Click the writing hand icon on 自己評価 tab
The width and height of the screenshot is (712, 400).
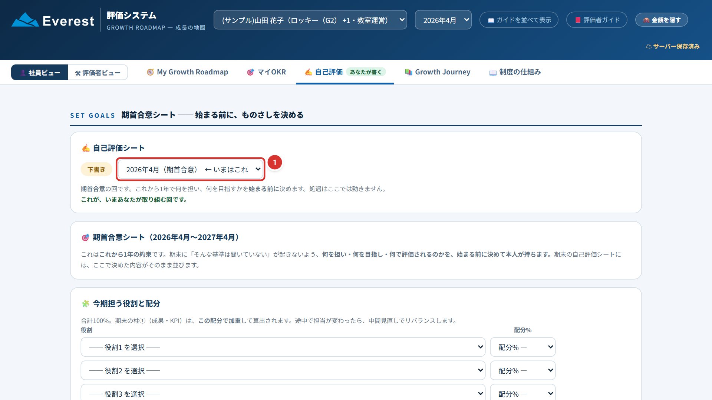coord(308,72)
